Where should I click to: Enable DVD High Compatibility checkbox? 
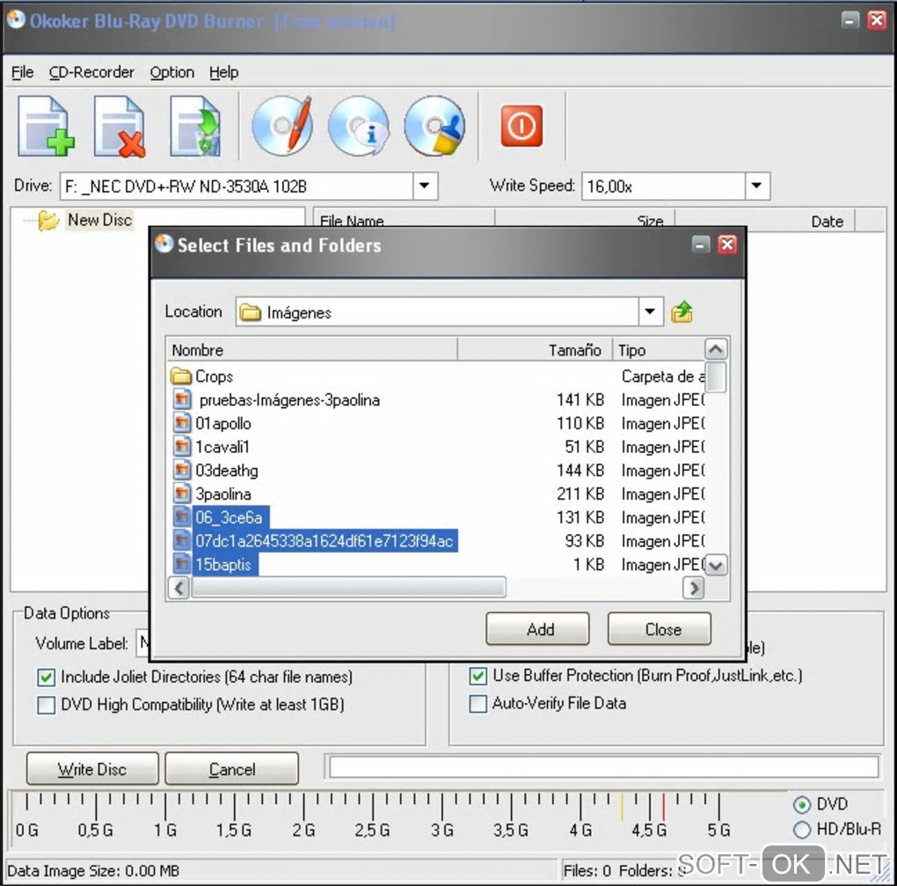pyautogui.click(x=47, y=705)
